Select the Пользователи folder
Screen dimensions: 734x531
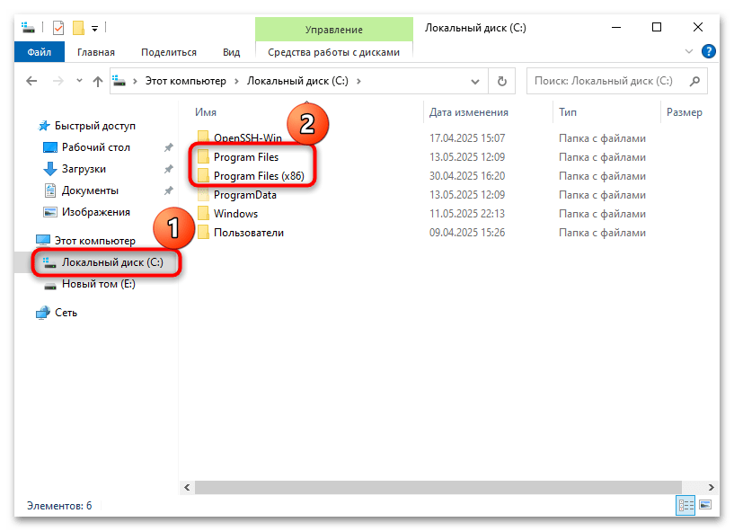[252, 232]
